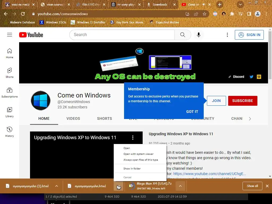
Task: Open YouTube settings three-dot icon
Action: (x=227, y=35)
